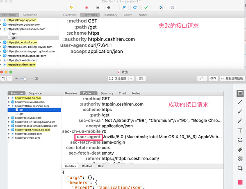Select https://ks3-cn-beijing.ksyun.com in top Charles tree

click(x=30, y=47)
